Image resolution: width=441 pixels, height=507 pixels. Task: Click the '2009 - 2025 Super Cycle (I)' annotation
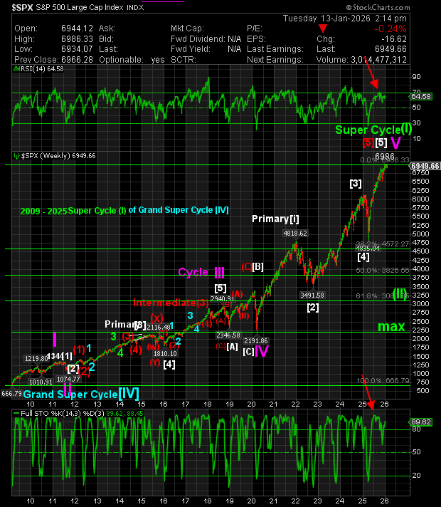73,211
